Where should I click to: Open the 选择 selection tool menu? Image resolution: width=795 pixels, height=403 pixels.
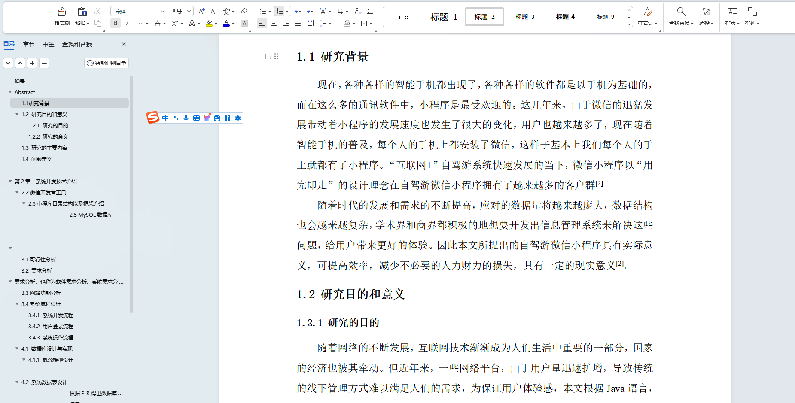coord(706,16)
